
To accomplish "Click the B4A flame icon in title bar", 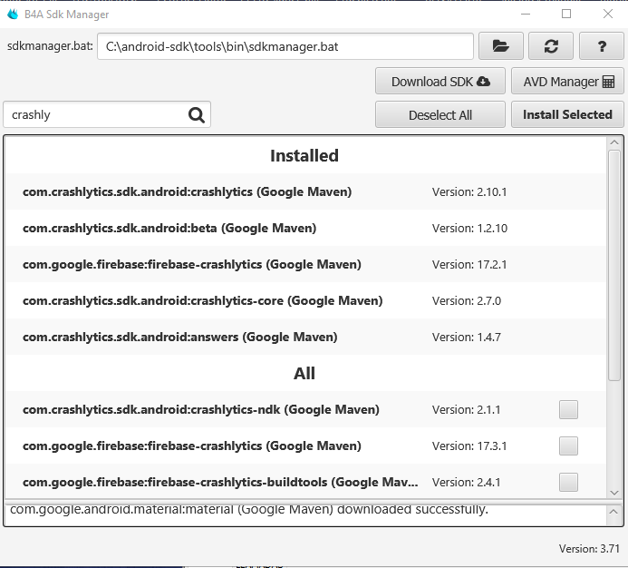I will point(12,14).
